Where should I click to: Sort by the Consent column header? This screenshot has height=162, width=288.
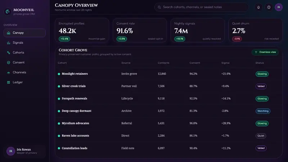pyautogui.click(x=195, y=63)
